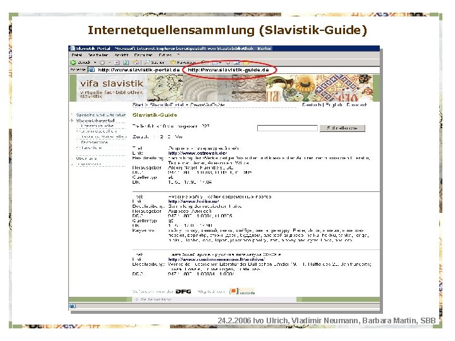Switch page language to Deutsch

coord(312,105)
